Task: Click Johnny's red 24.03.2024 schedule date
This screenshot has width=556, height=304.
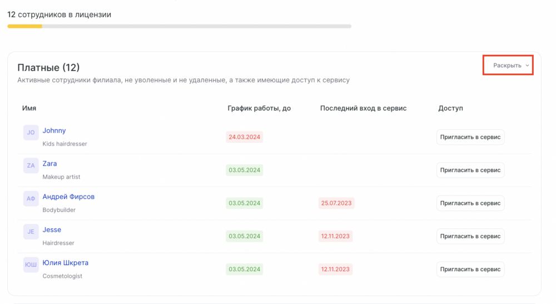Action: click(244, 137)
